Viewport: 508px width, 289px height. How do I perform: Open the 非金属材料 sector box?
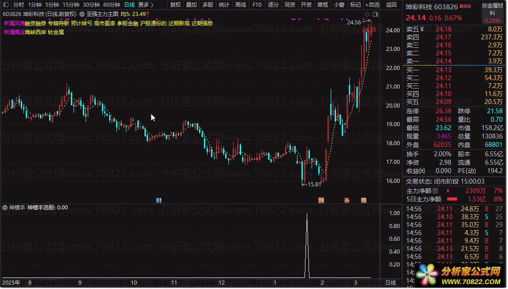coord(492,13)
